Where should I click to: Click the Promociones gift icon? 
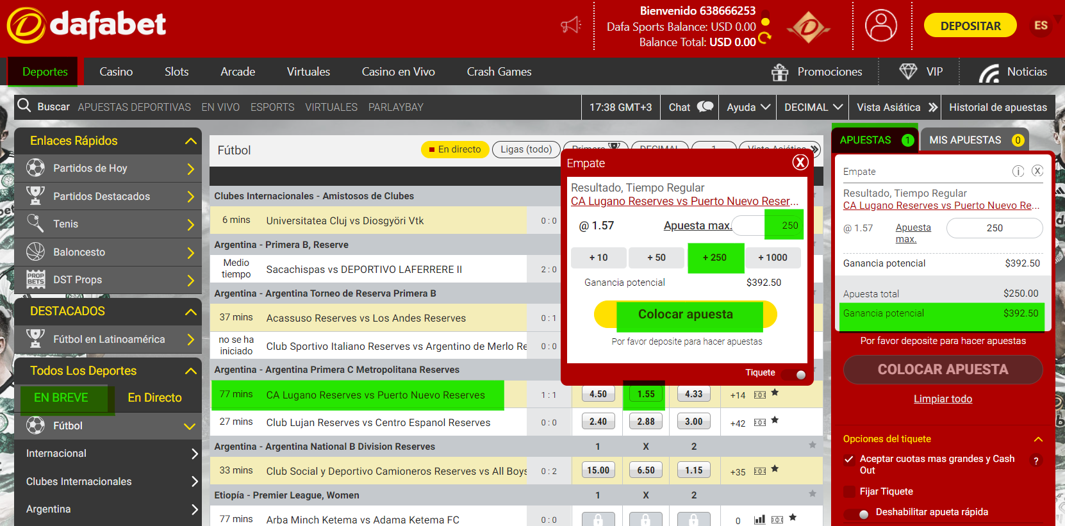point(780,72)
